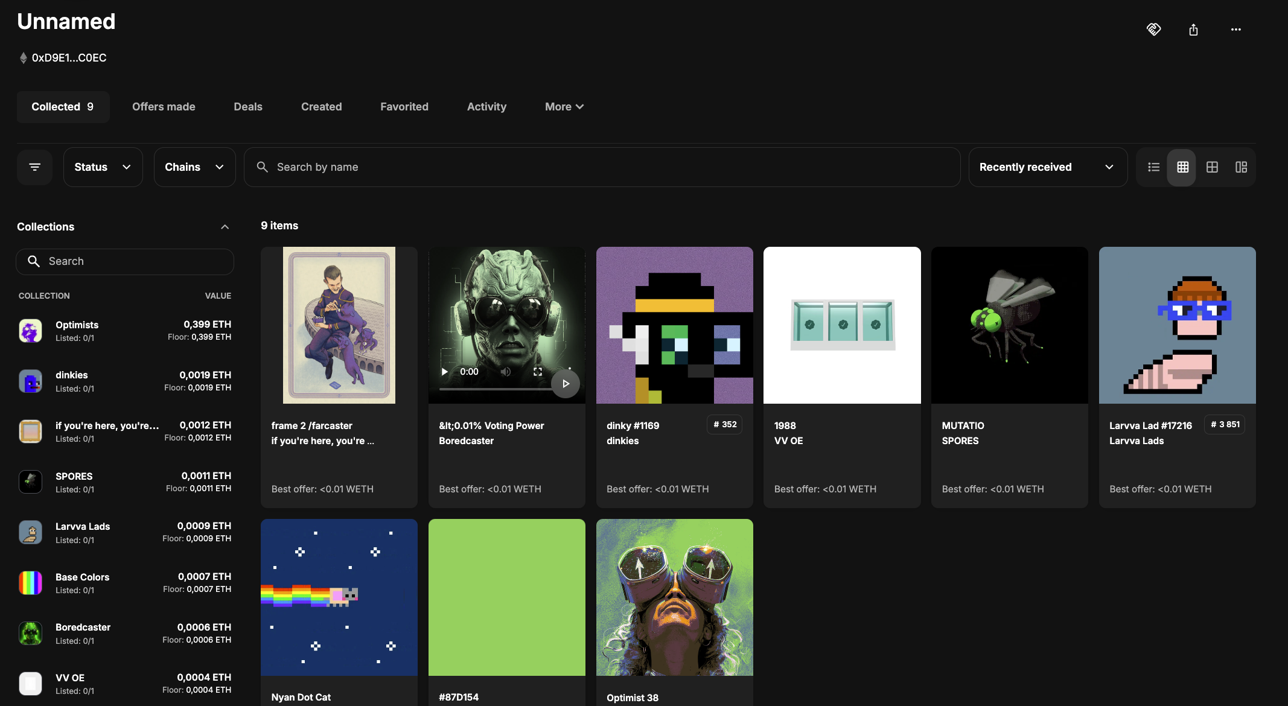The width and height of the screenshot is (1288, 706).
Task: Click the COLLECTION column header
Action: 44,296
